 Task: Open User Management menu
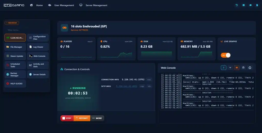coord(64,5)
